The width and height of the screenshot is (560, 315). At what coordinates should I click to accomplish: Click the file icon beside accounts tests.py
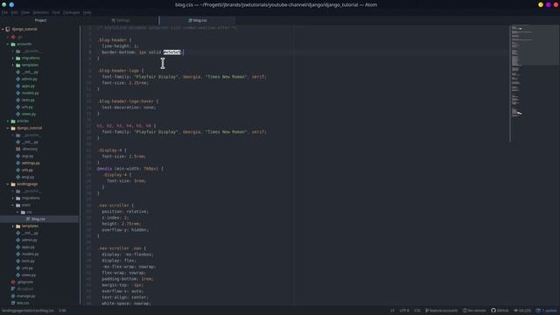click(18, 100)
